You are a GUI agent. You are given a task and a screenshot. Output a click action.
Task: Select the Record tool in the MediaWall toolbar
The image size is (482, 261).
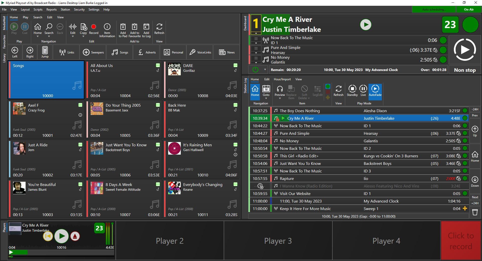[x=93, y=29]
